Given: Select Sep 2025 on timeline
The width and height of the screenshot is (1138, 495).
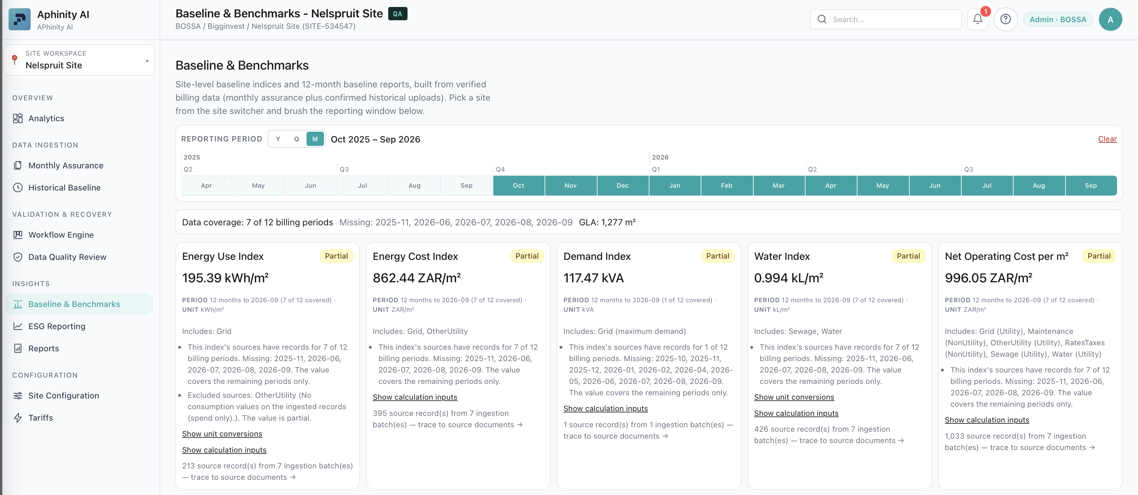Looking at the screenshot, I should tap(466, 186).
